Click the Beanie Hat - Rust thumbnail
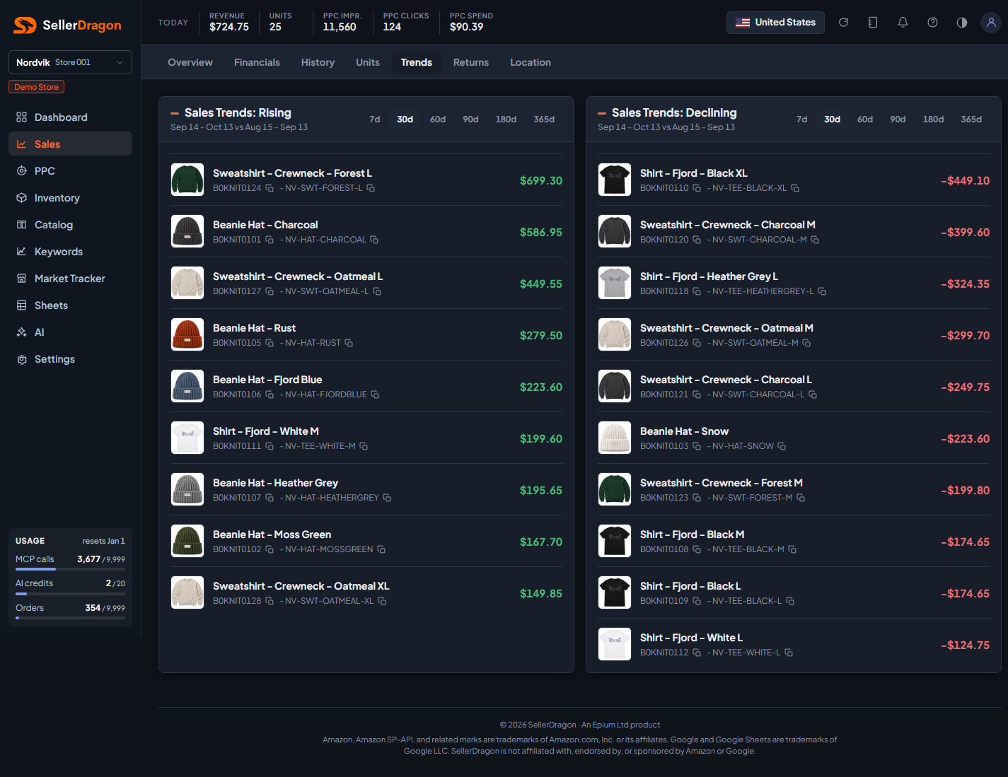This screenshot has height=777, width=1008. pyautogui.click(x=187, y=334)
